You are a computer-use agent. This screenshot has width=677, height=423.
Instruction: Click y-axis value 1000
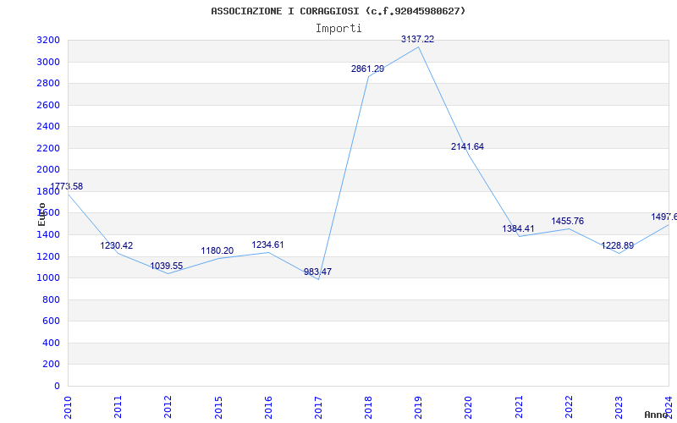point(48,278)
